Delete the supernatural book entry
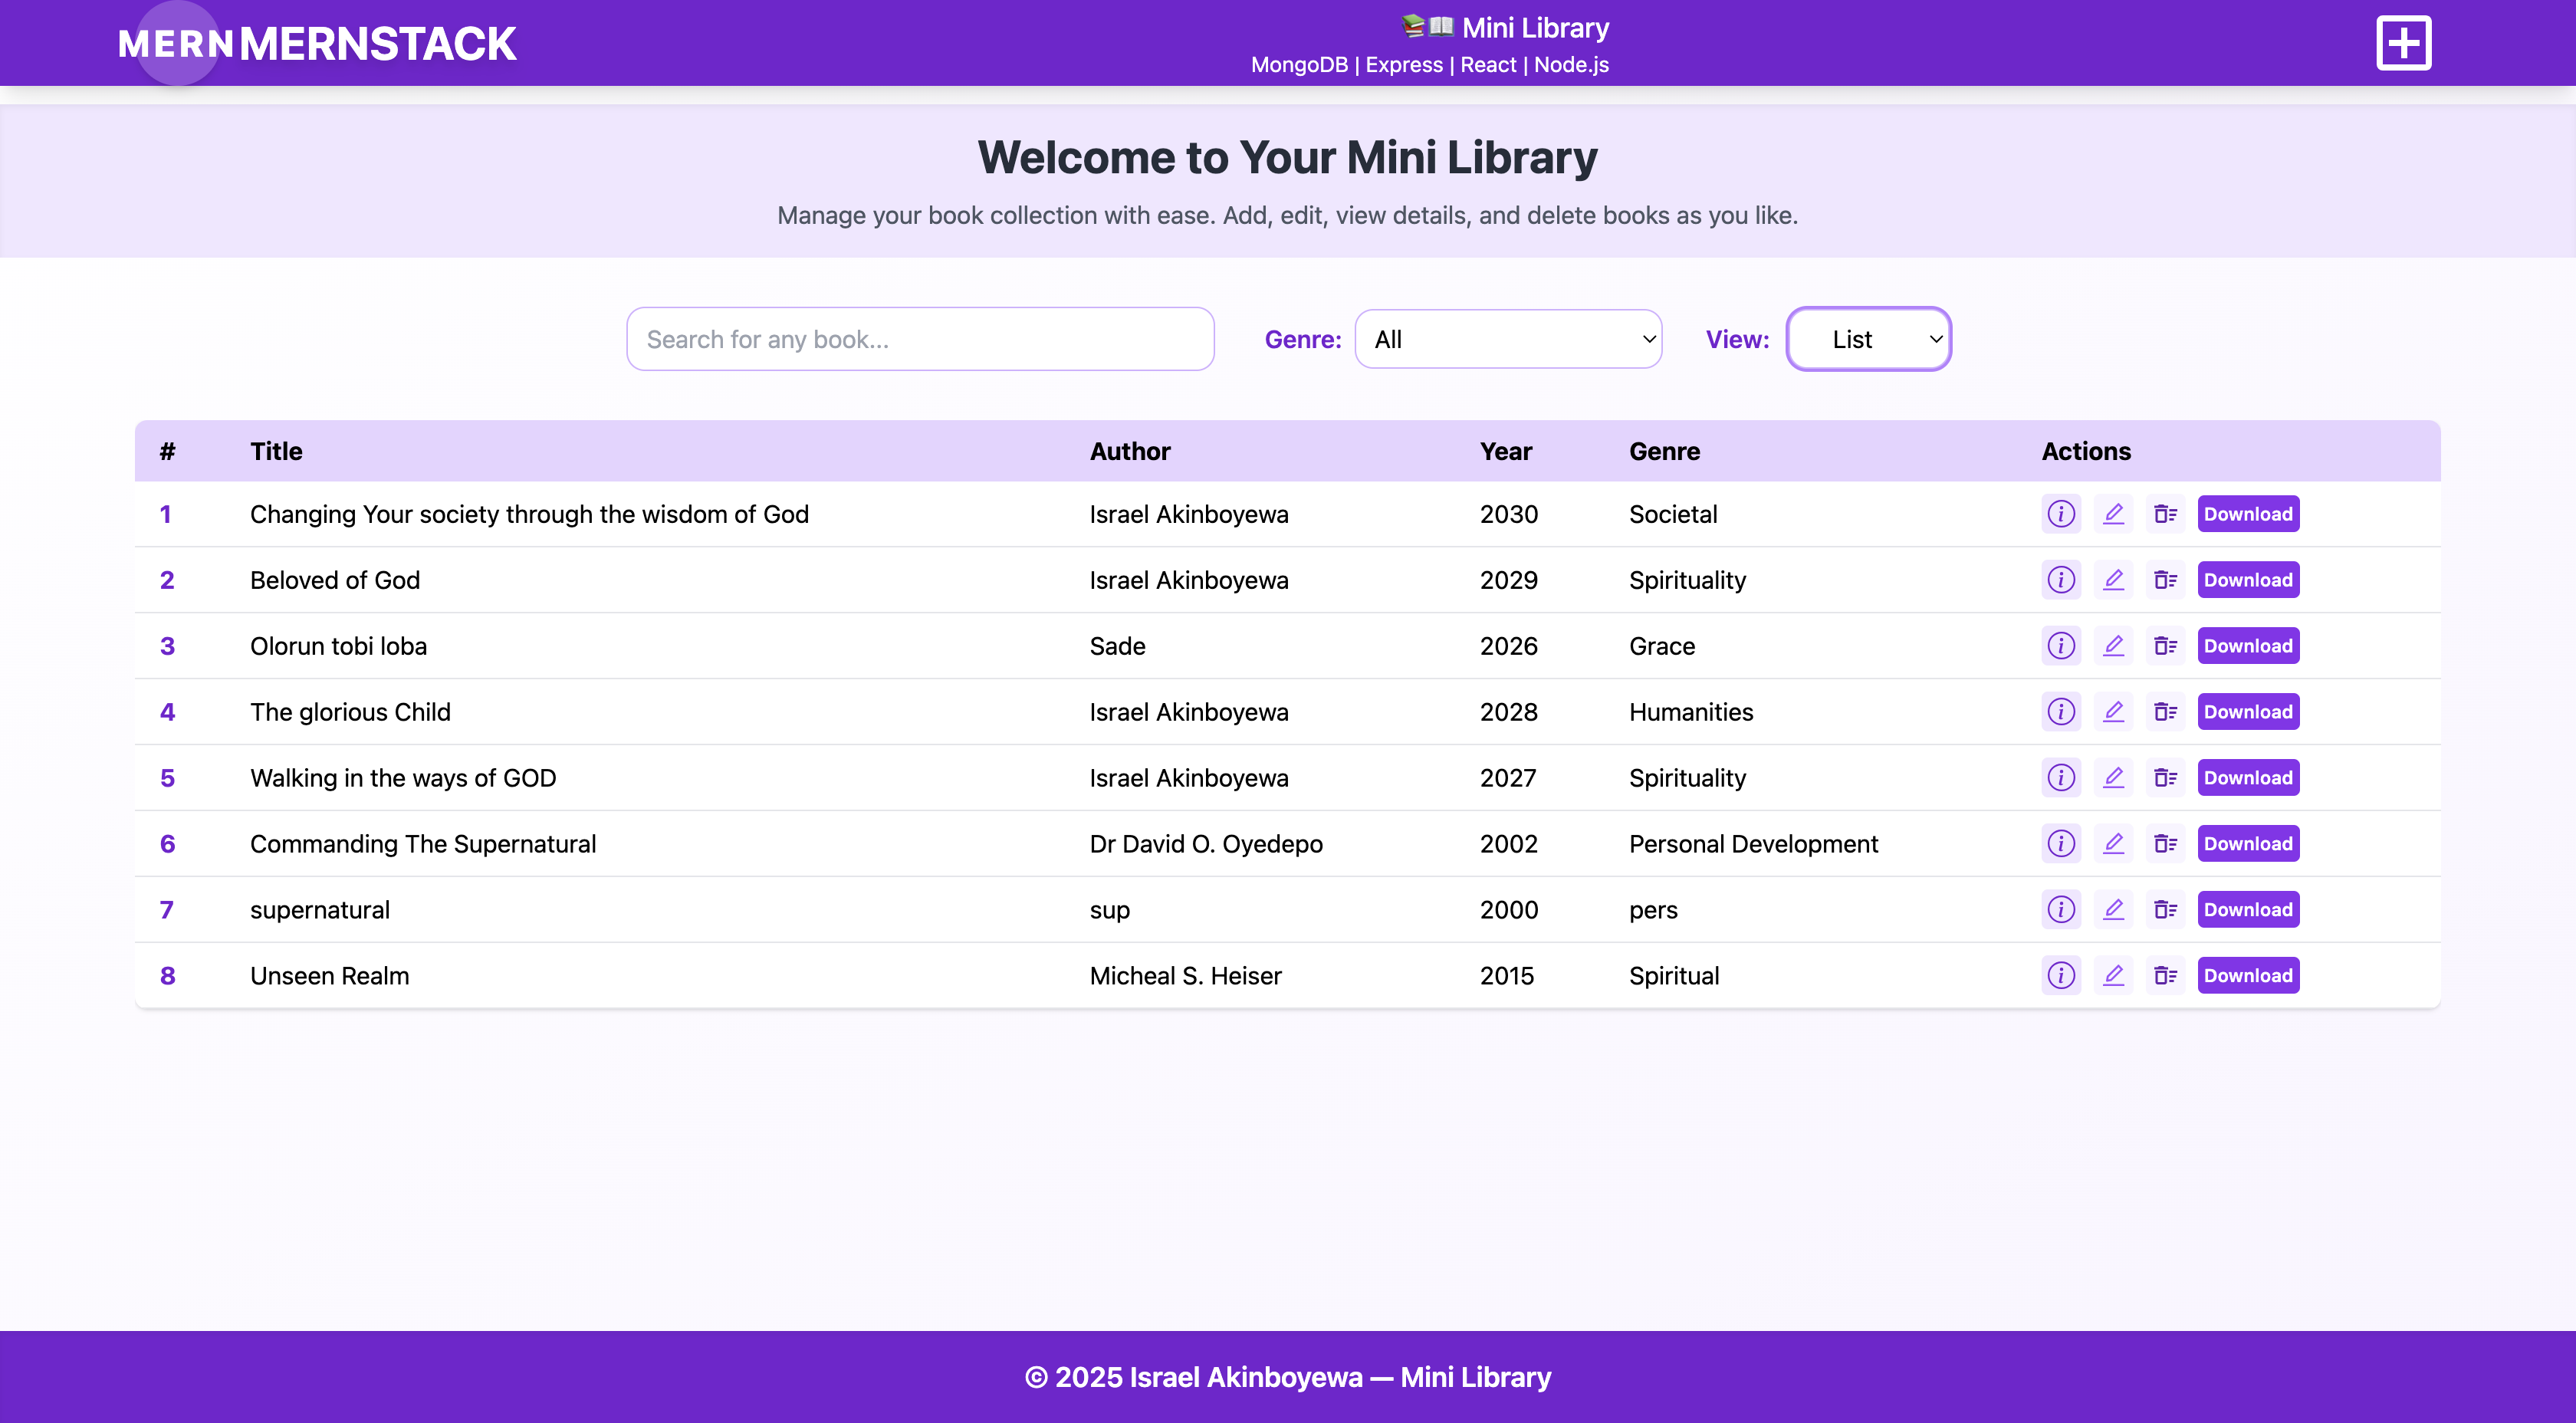The width and height of the screenshot is (2576, 1423). pyautogui.click(x=2165, y=910)
